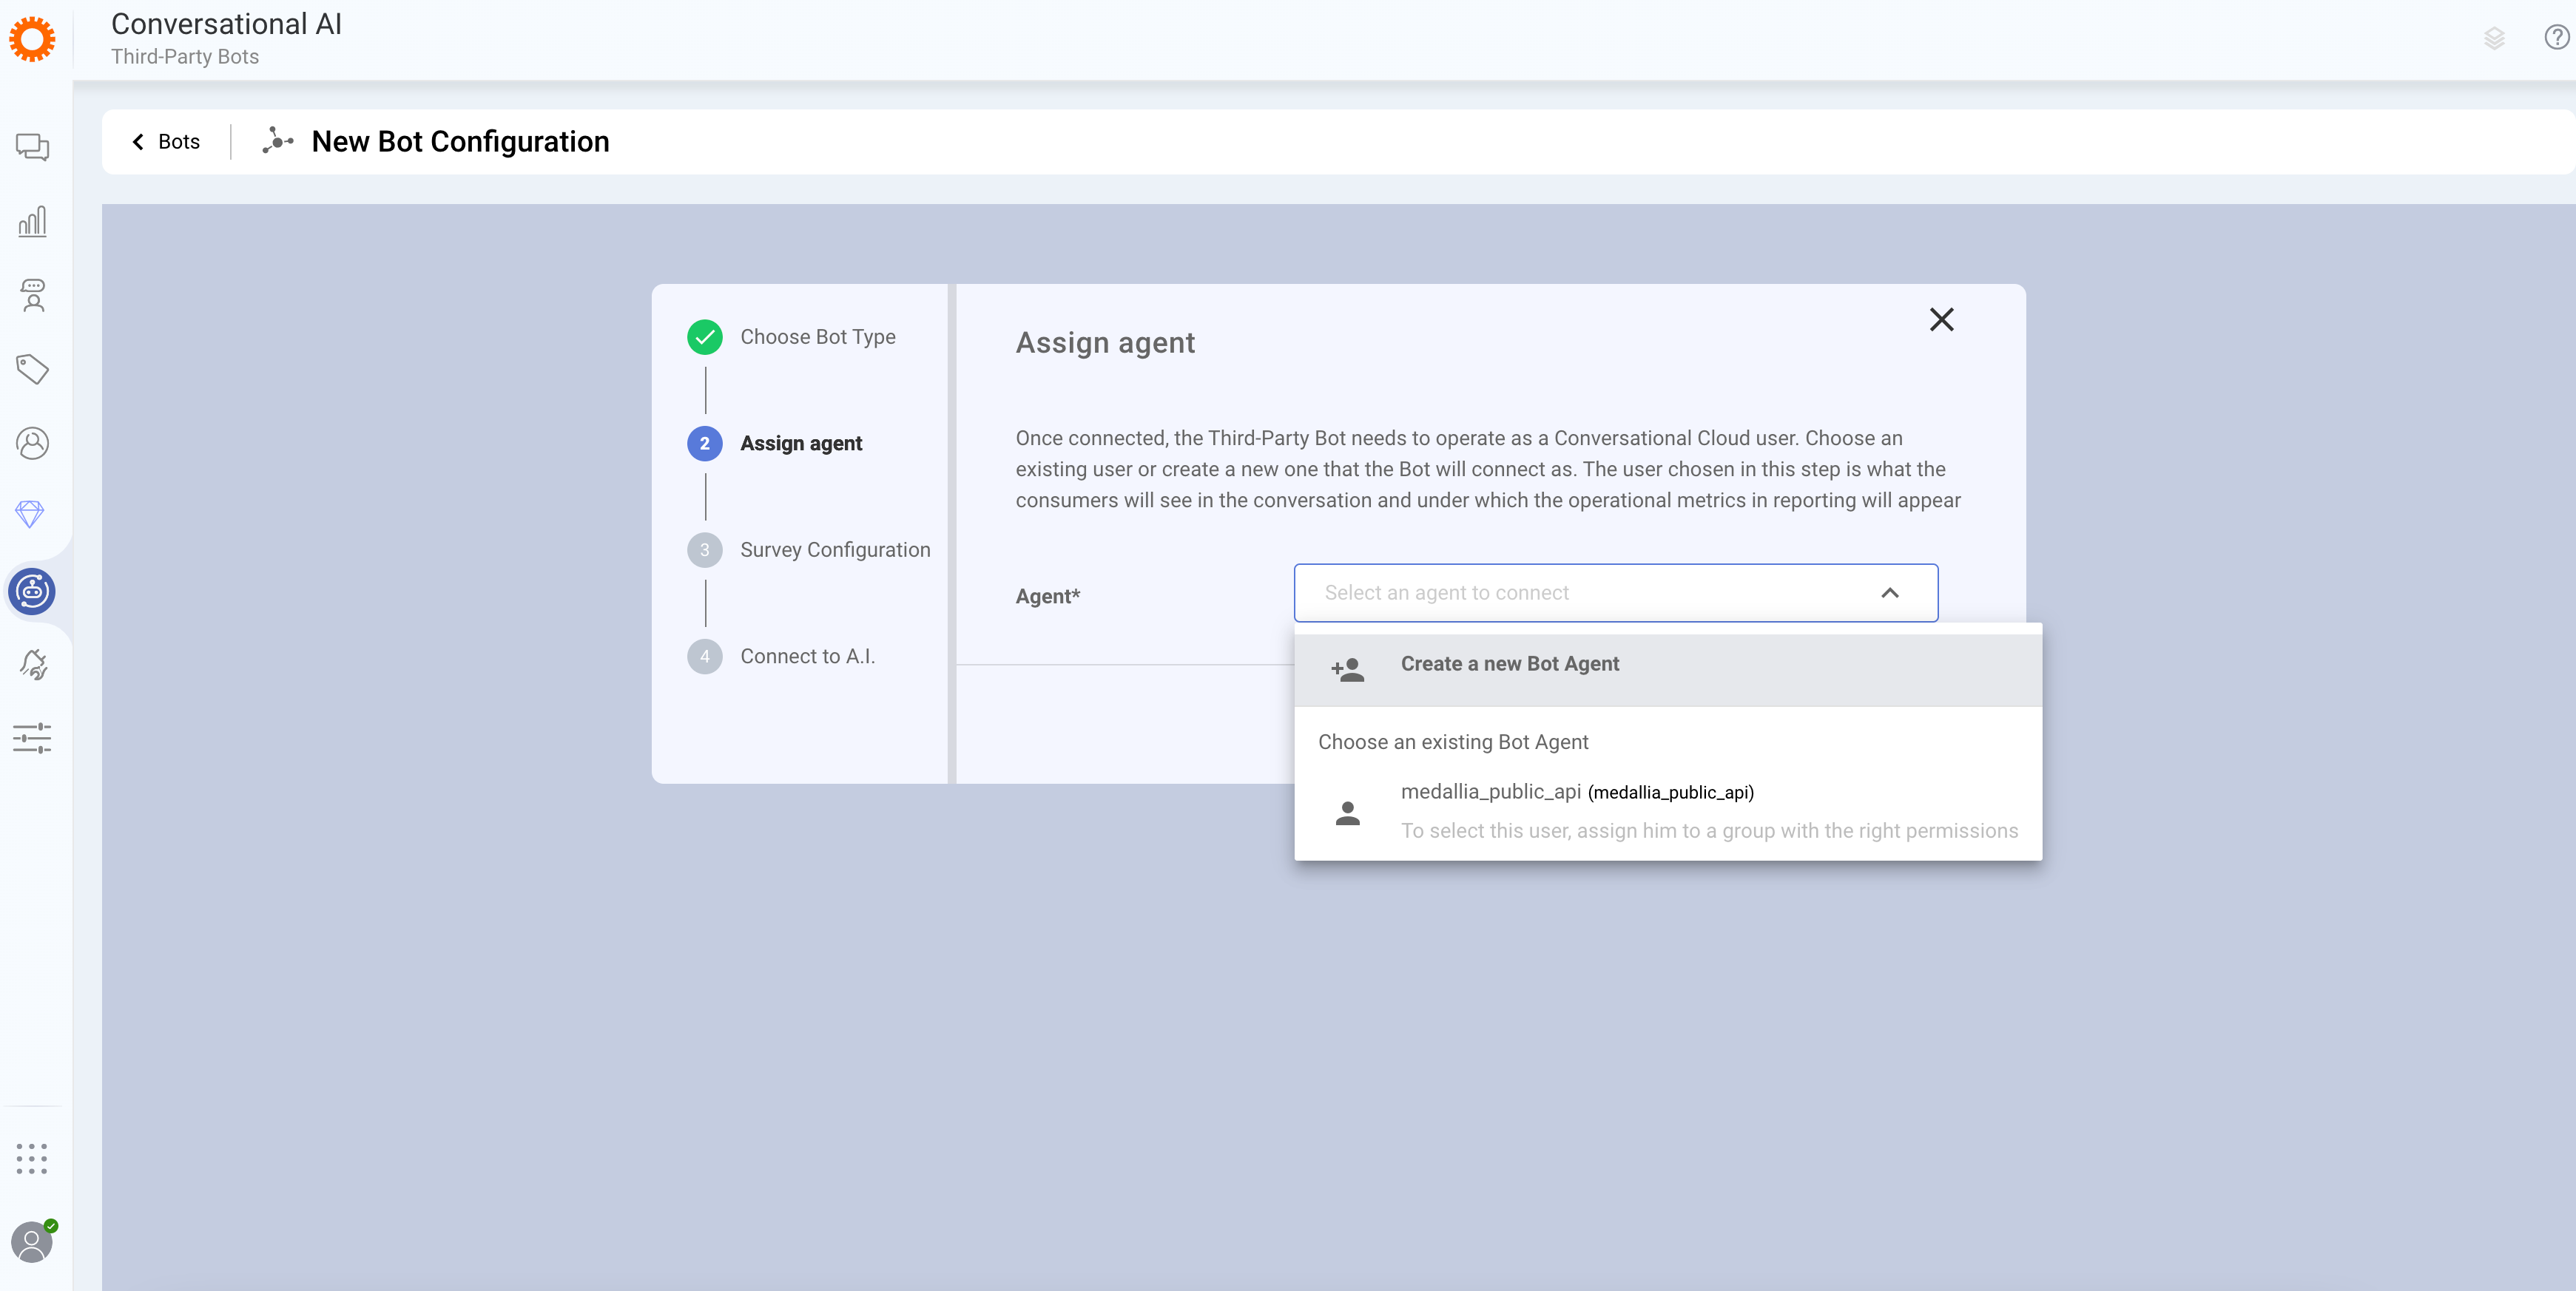
Task: Click the Select an agent to connect field
Action: (1615, 592)
